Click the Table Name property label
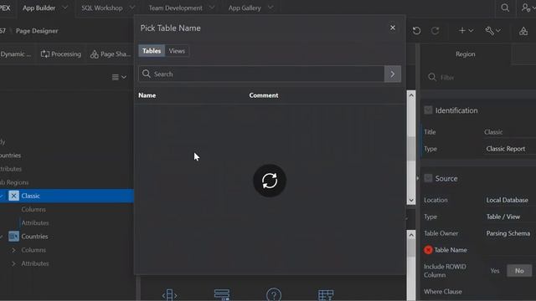The image size is (536, 301). pos(451,250)
